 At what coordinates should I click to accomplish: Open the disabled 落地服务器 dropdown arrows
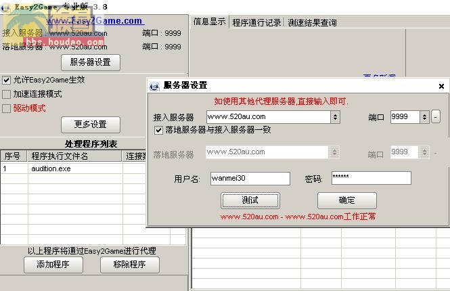coord(334,152)
